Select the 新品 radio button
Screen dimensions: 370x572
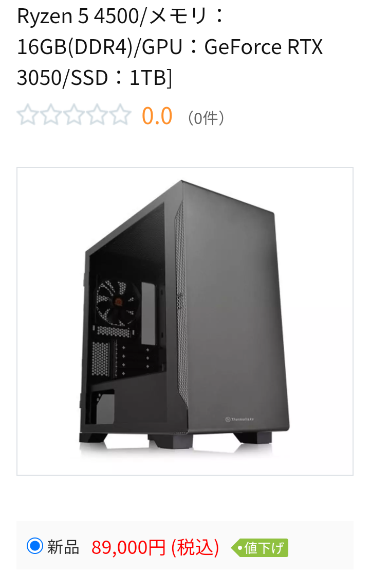point(35,546)
